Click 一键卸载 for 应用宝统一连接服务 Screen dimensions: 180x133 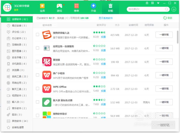click(164, 48)
